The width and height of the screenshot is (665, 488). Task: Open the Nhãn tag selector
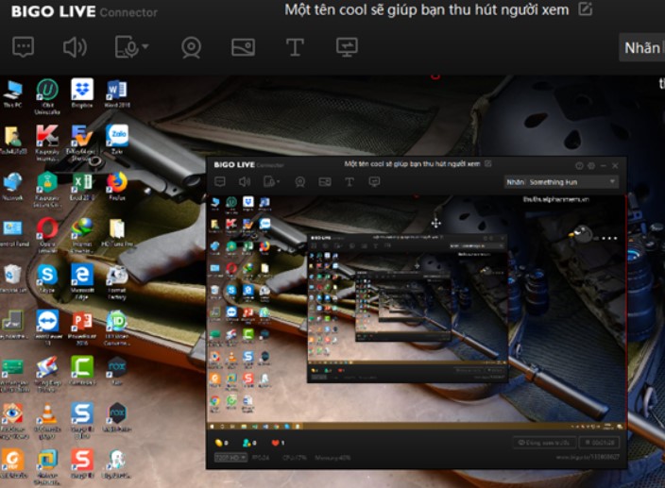642,48
